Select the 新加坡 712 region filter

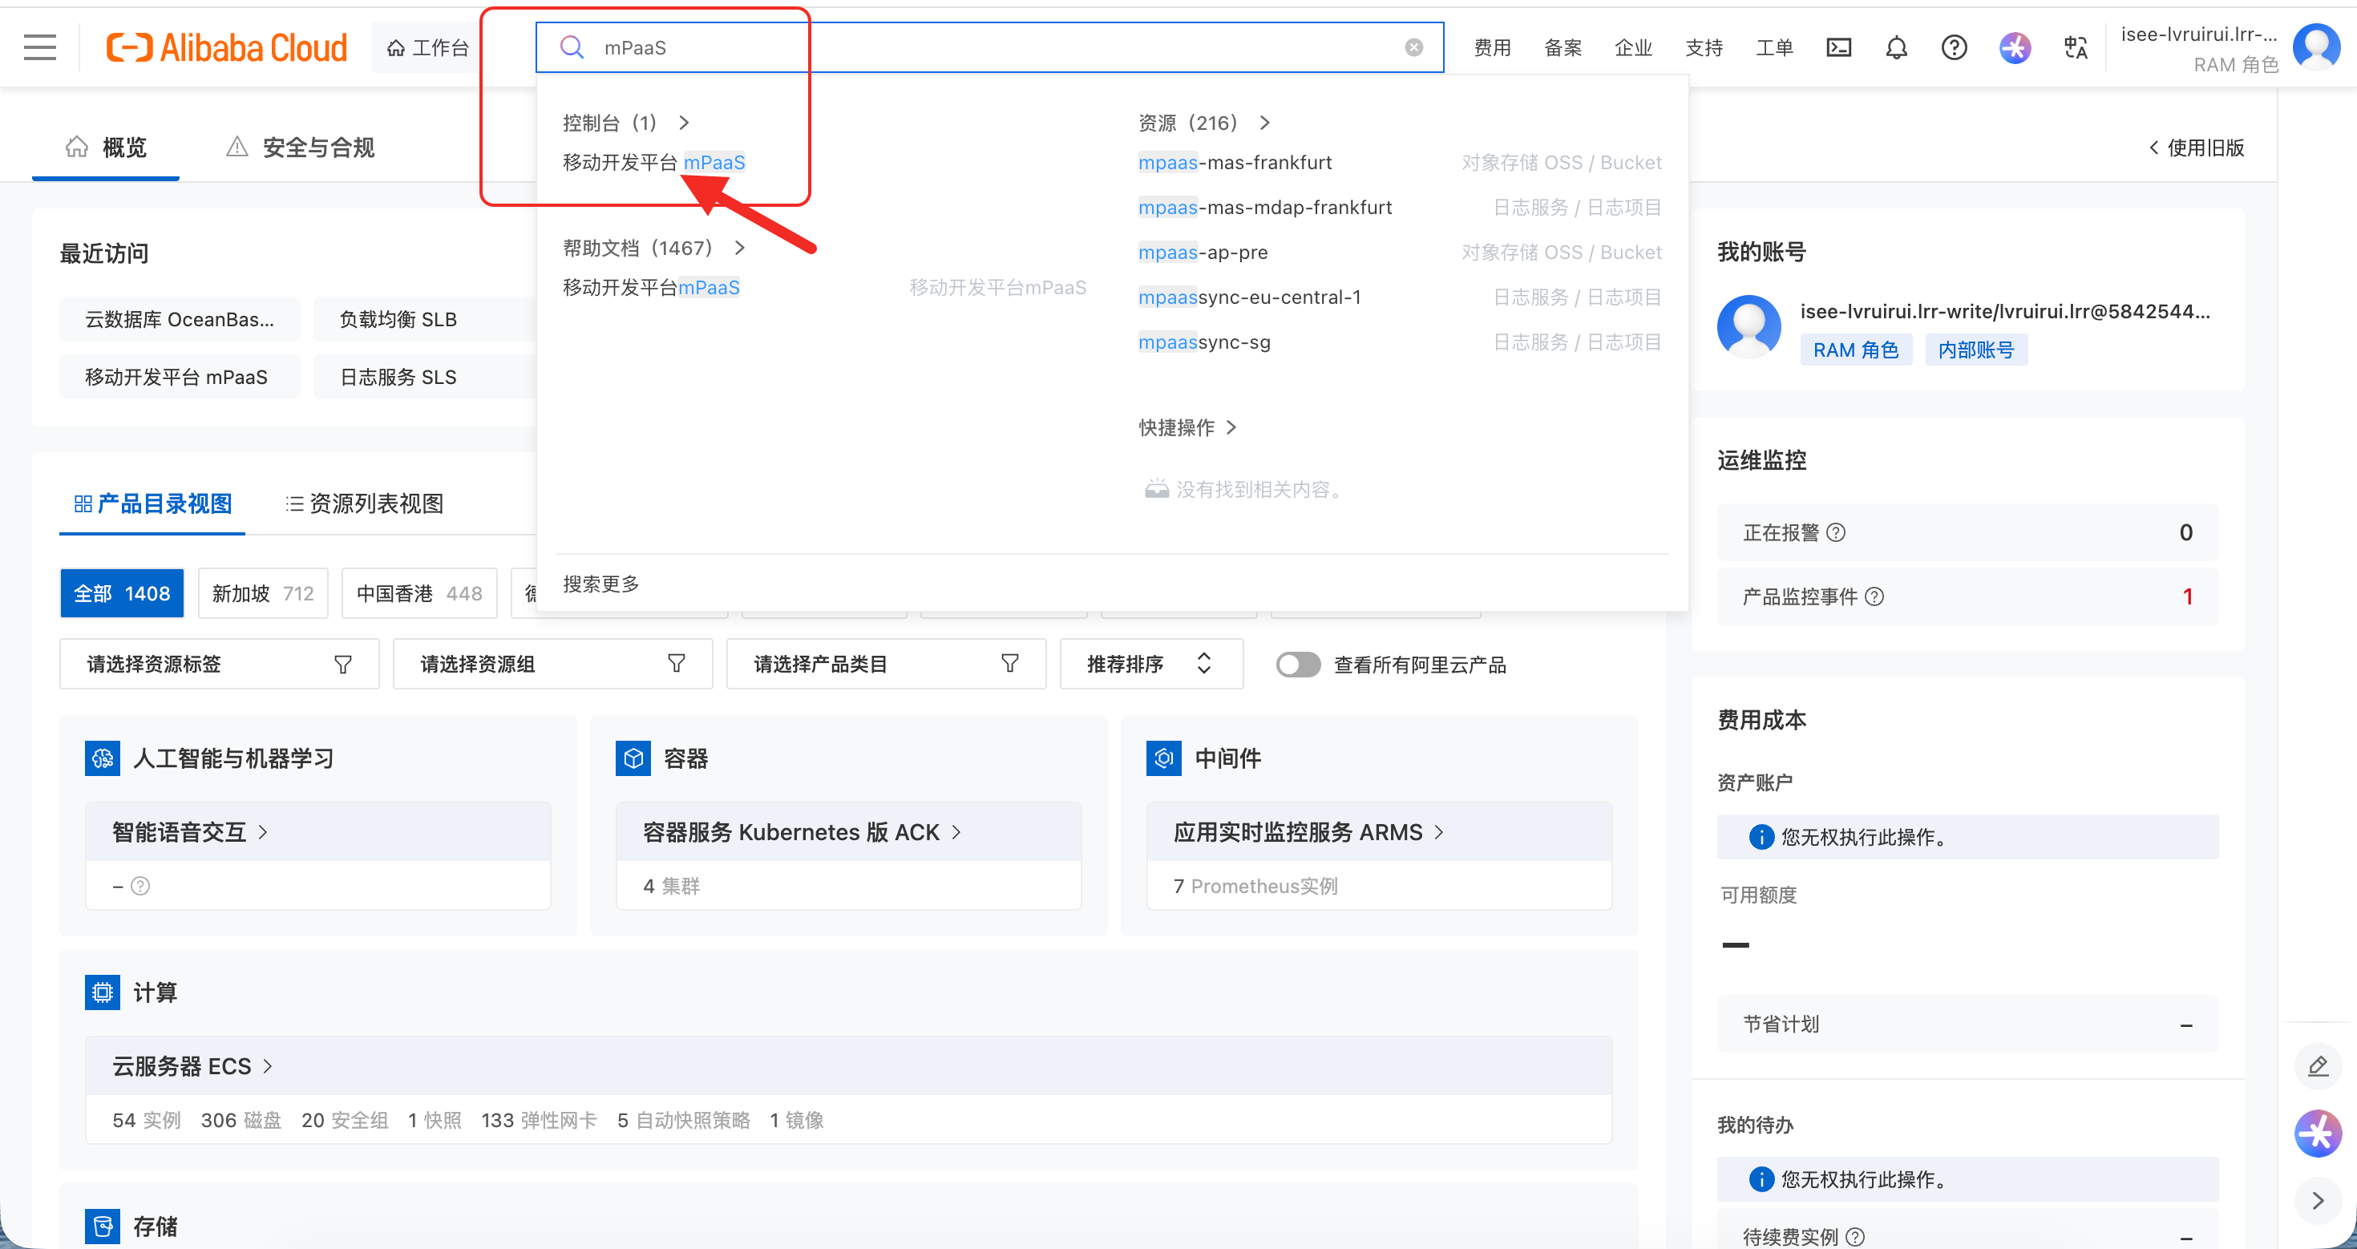(x=263, y=594)
